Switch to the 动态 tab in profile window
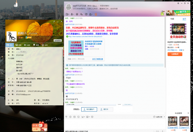The width and height of the screenshot is (193, 132). pos(27,45)
